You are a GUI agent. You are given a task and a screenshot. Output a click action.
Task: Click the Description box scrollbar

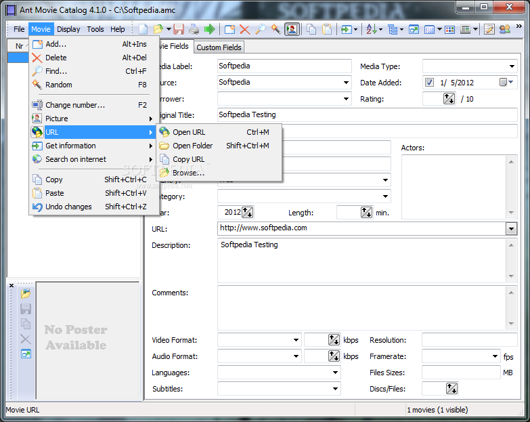[x=511, y=260]
